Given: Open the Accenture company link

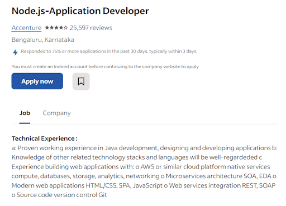Looking at the screenshot, I should (x=26, y=27).
